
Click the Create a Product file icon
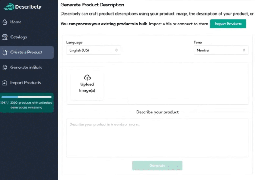coord(5,52)
